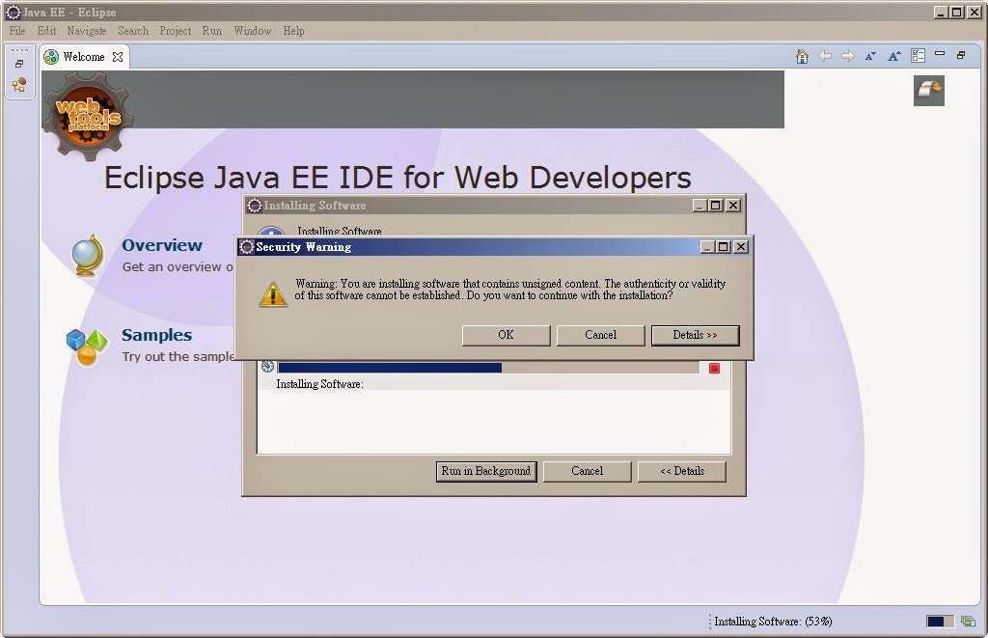
Task: Click the Navigate forward arrow icon
Action: tap(848, 56)
